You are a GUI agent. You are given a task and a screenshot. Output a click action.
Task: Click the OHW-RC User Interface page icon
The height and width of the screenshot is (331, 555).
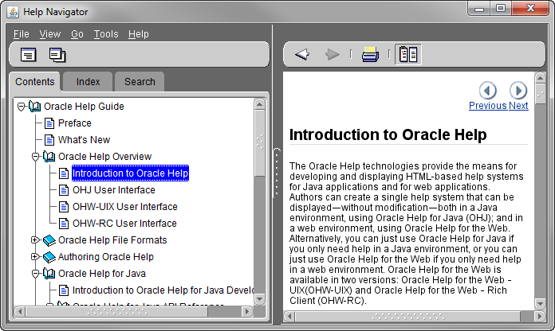point(64,224)
